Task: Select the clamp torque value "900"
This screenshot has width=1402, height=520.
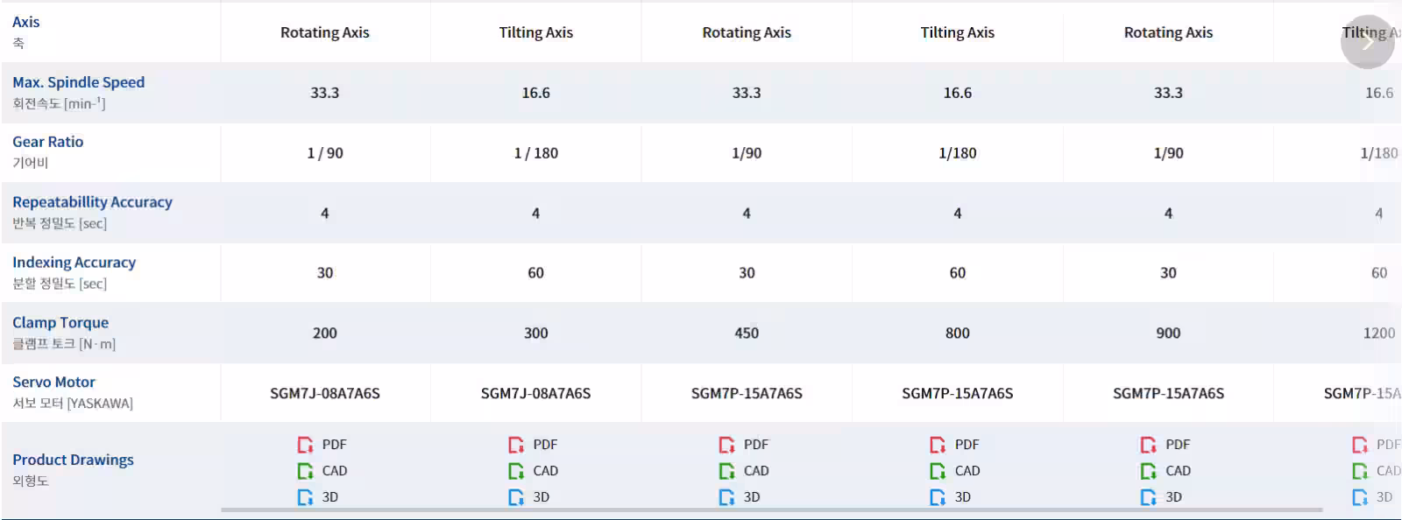Action: pos(1168,334)
